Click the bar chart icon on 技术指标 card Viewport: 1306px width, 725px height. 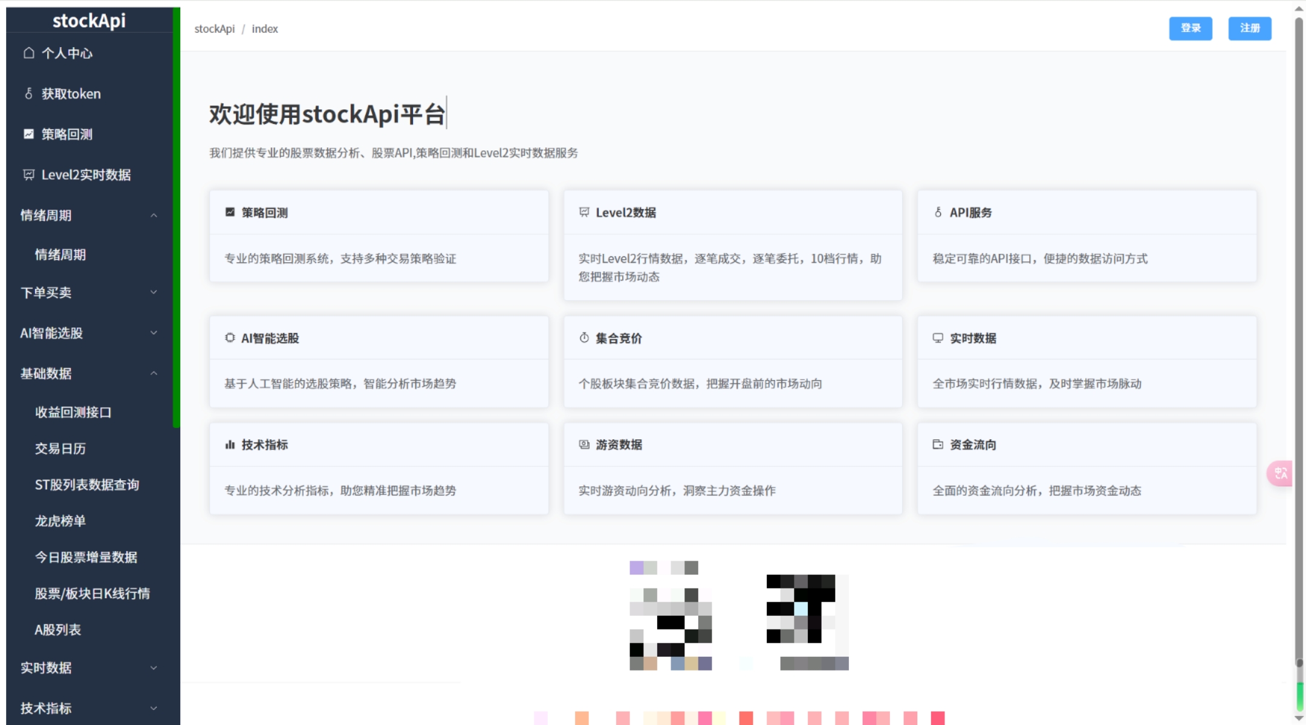coord(230,445)
